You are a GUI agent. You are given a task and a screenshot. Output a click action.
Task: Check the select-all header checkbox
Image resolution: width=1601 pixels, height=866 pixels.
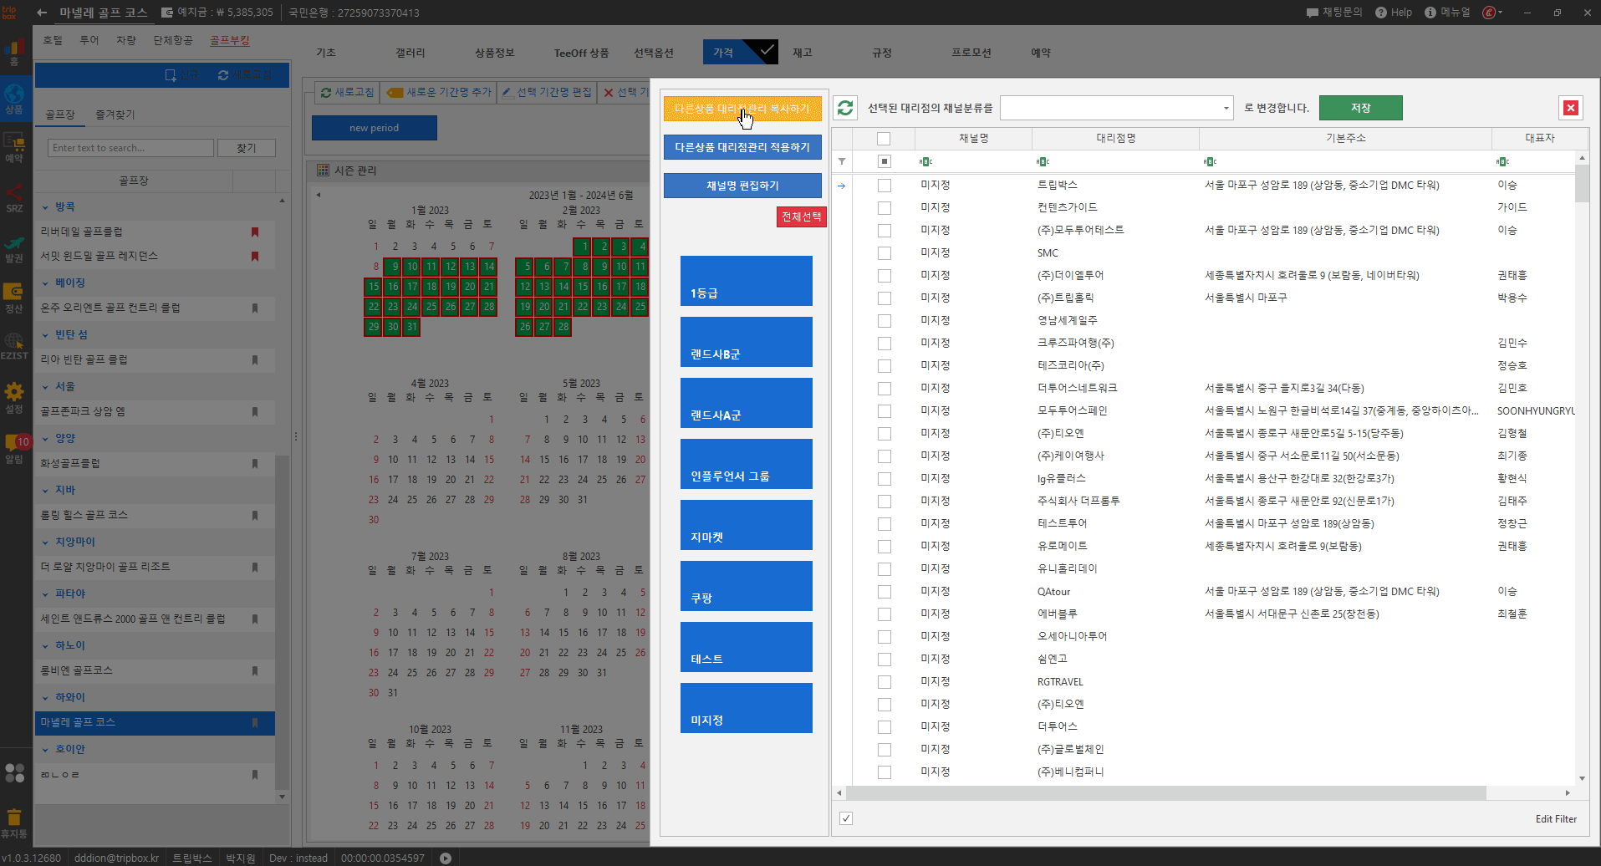(884, 139)
